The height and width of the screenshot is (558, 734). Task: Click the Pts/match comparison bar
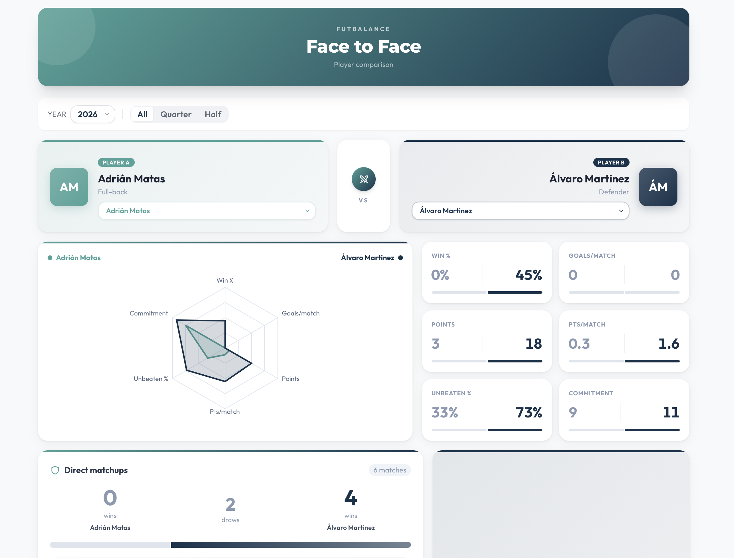click(624, 361)
